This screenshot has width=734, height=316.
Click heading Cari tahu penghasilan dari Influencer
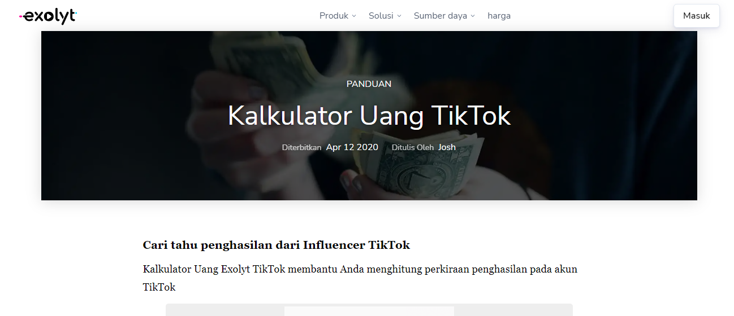coord(276,245)
